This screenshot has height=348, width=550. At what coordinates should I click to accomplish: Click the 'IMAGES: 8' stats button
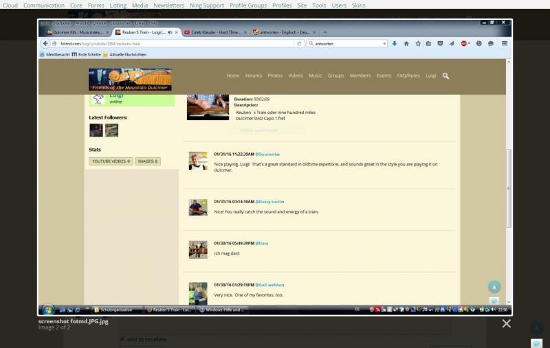coord(147,161)
